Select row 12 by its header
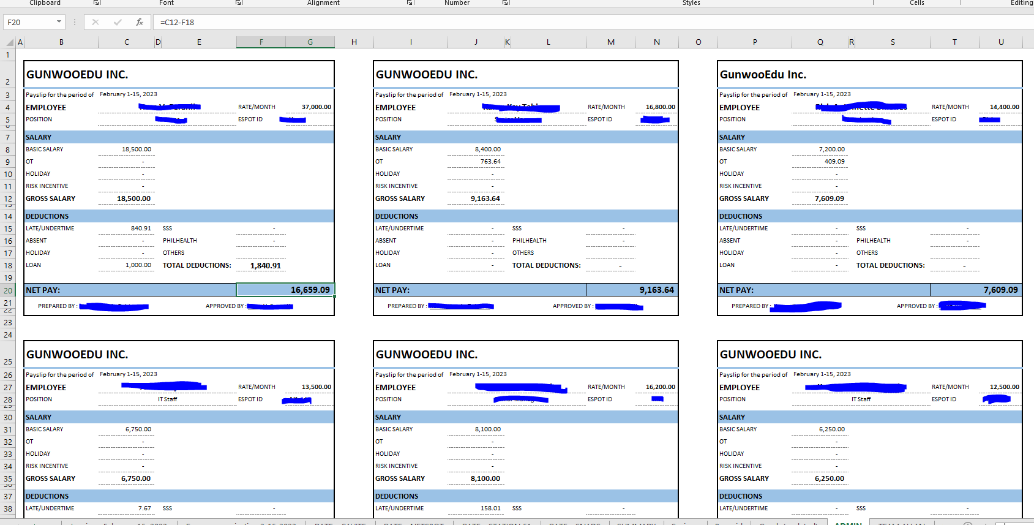Screen dimensions: 1034x525 tap(8, 198)
